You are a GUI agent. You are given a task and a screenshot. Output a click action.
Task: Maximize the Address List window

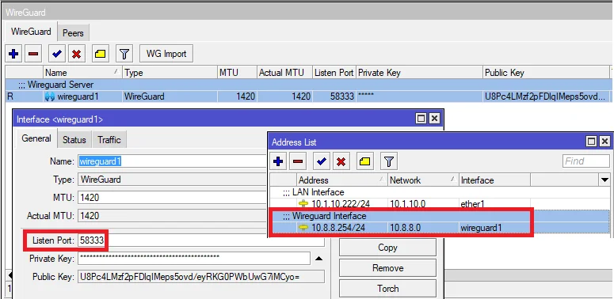pyautogui.click(x=591, y=141)
